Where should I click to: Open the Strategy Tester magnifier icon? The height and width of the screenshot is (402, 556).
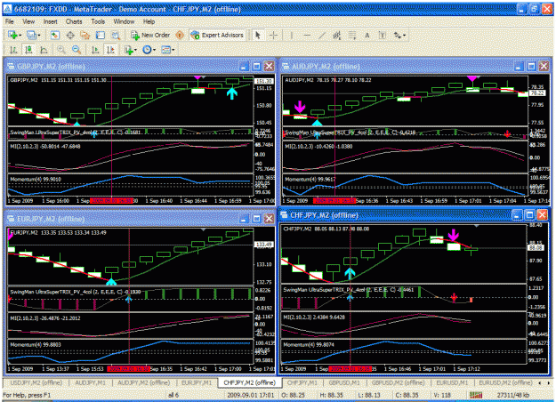(x=116, y=35)
